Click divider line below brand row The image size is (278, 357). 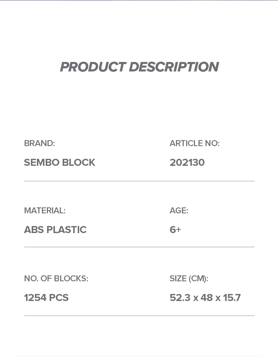[x=139, y=181]
